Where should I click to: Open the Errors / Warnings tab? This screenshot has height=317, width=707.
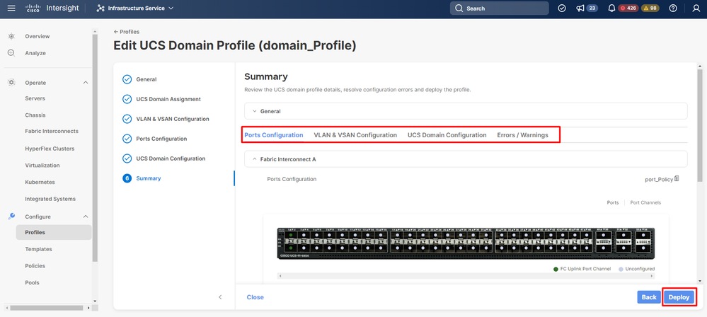point(522,135)
